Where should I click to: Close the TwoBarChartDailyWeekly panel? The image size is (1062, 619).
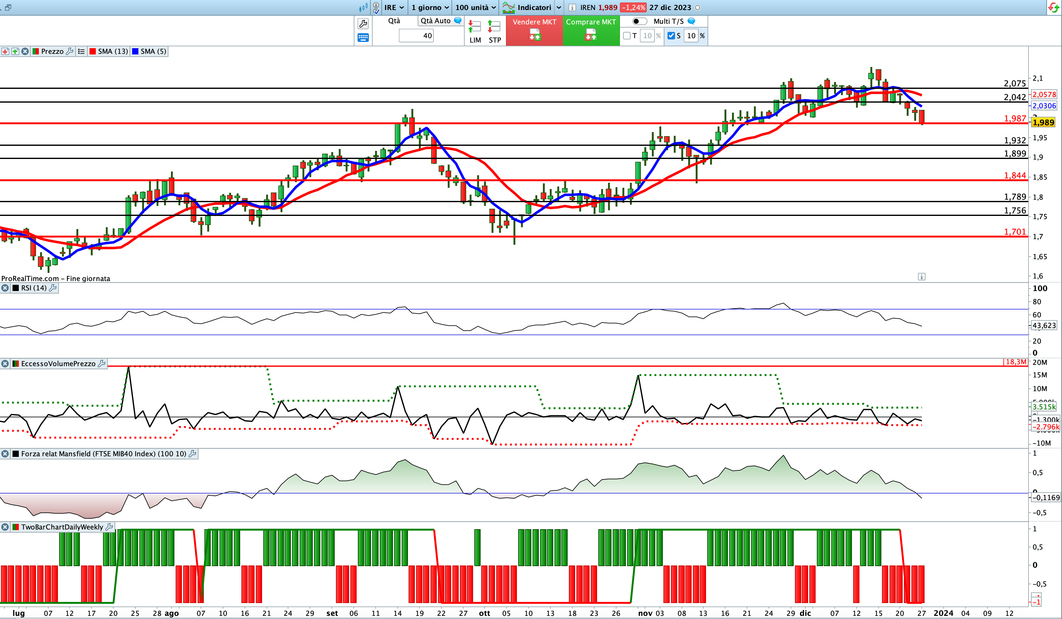pyautogui.click(x=5, y=527)
